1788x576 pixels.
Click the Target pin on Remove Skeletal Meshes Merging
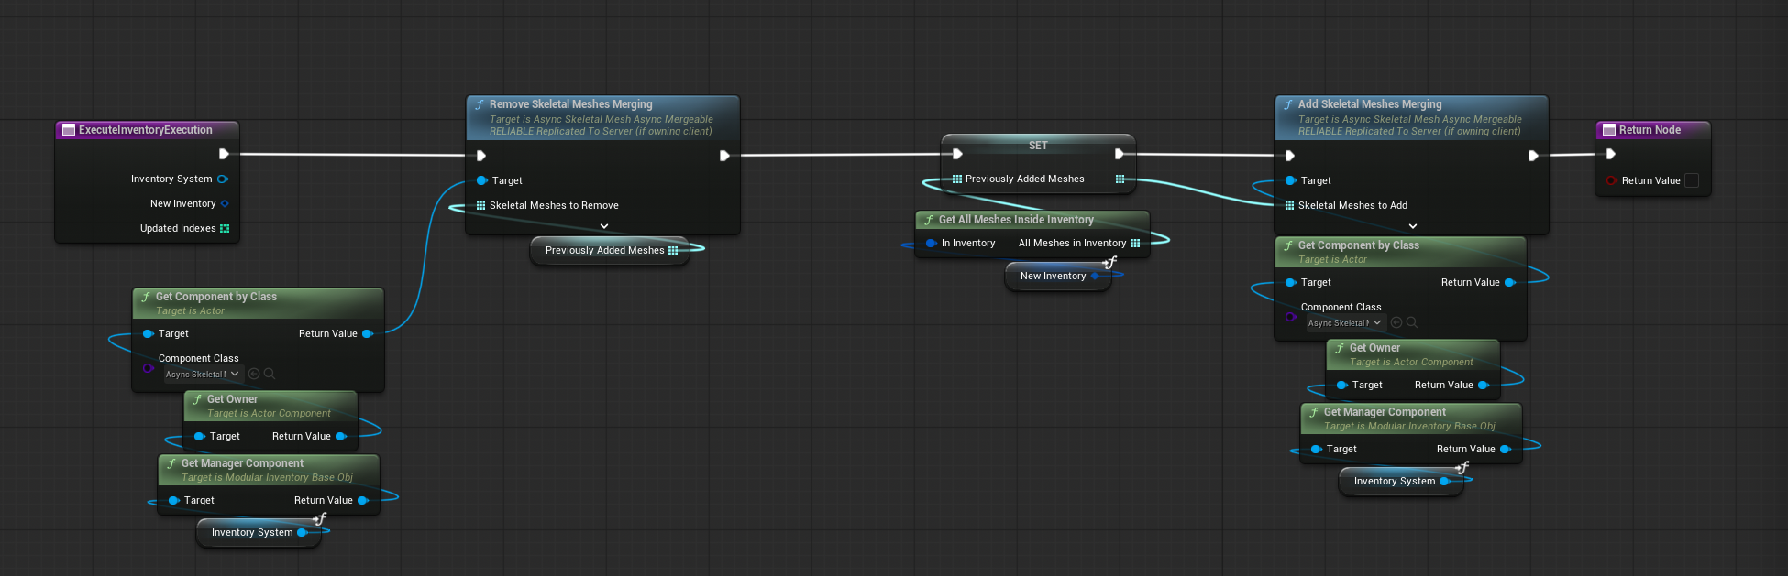click(481, 180)
